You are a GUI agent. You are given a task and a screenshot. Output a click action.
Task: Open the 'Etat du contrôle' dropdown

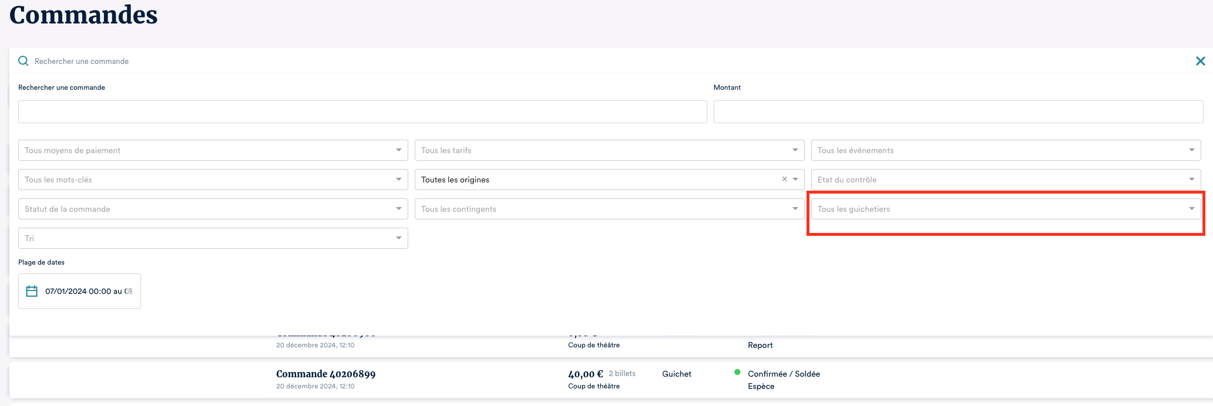click(x=1005, y=180)
